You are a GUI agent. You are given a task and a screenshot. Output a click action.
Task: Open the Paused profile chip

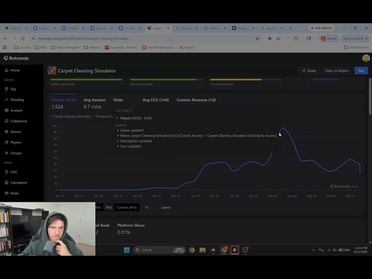pos(328,38)
